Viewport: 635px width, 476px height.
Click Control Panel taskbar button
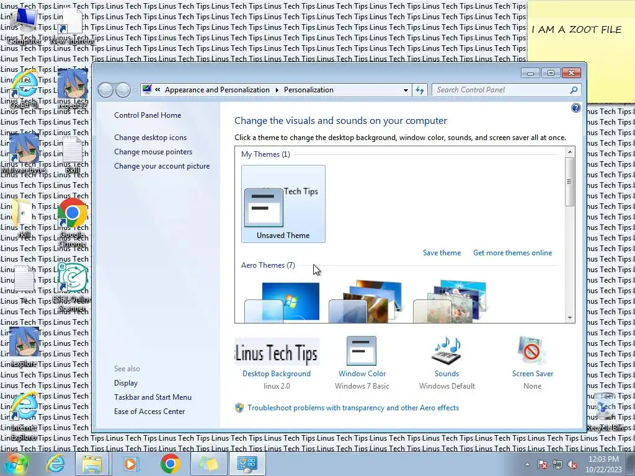click(x=247, y=464)
